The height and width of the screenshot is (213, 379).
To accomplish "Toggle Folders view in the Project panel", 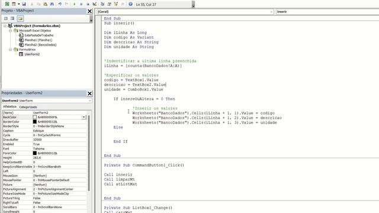I will coord(20,18).
